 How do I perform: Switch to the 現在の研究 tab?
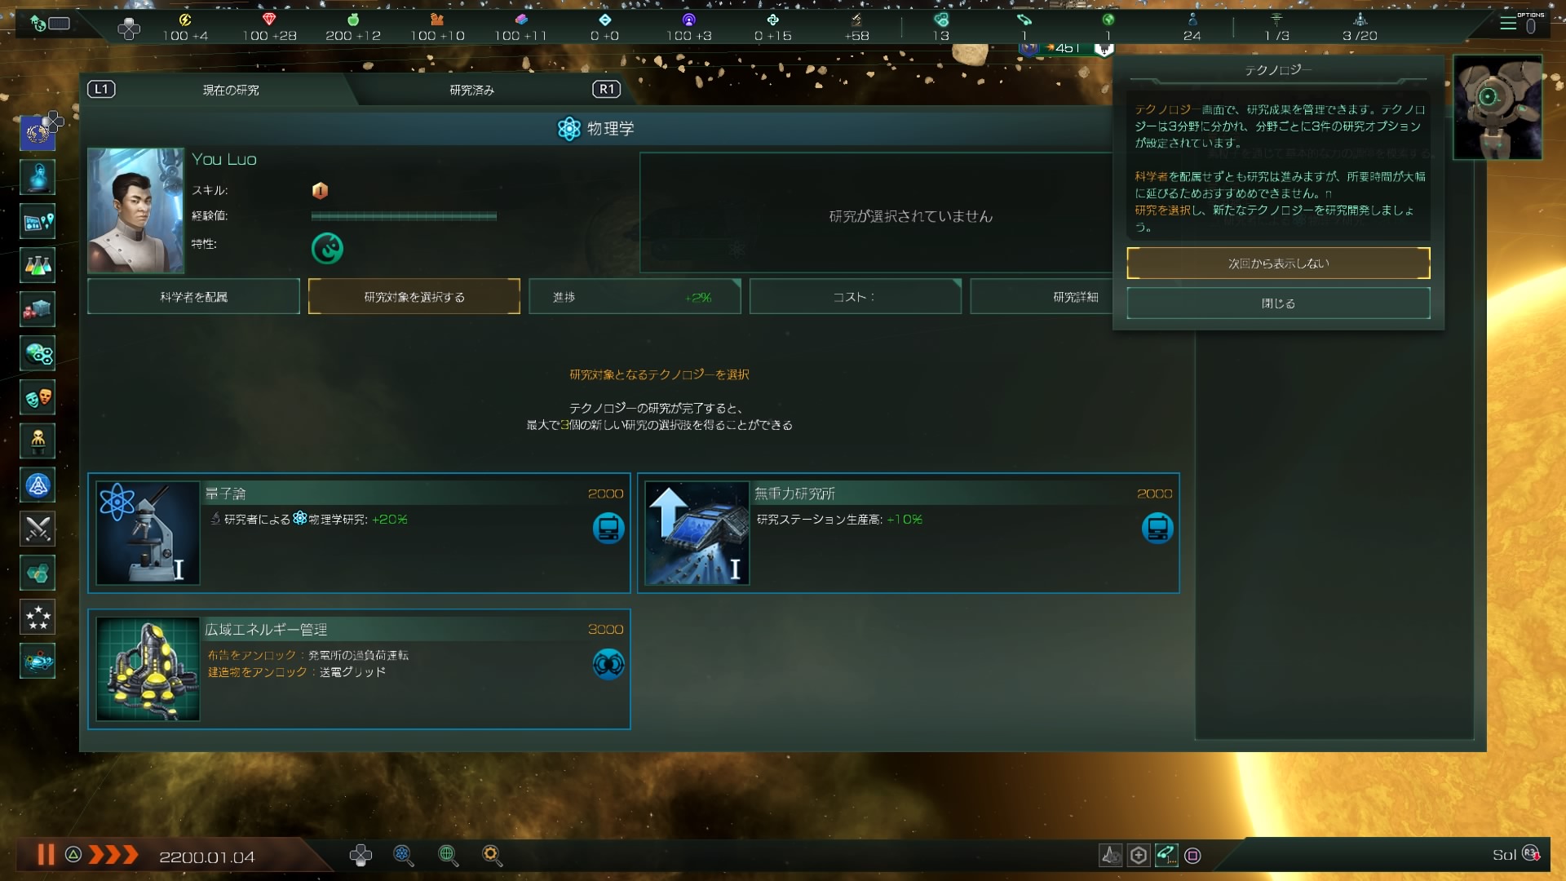pyautogui.click(x=231, y=90)
